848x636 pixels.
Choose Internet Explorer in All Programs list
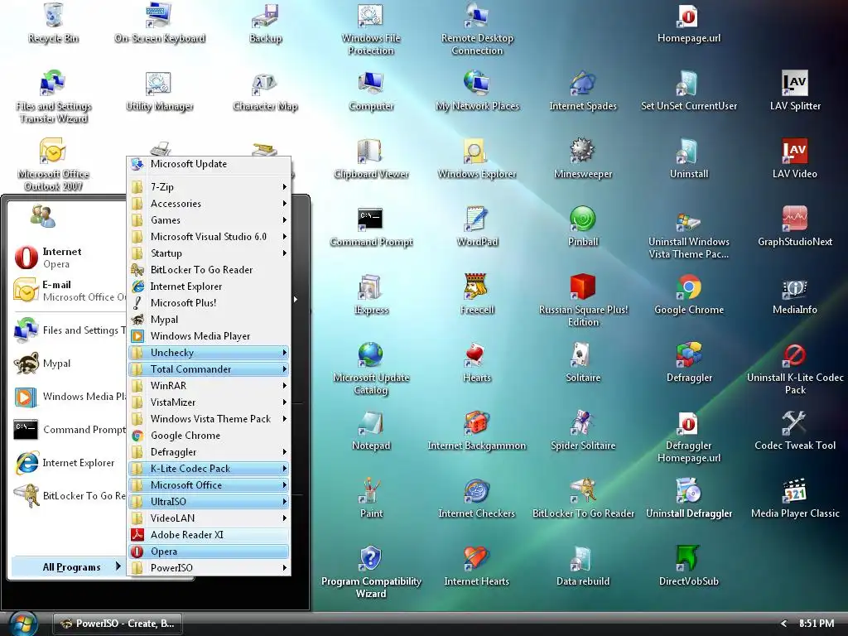[x=209, y=286]
